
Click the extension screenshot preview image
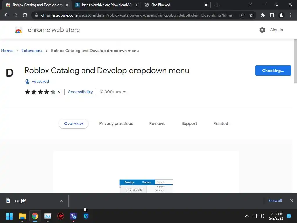(x=146, y=172)
